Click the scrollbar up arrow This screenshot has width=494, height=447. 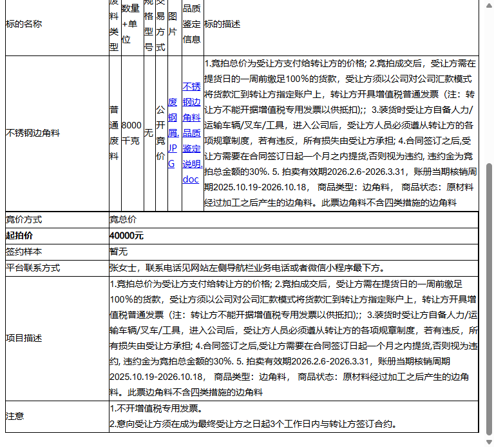coord(489,6)
